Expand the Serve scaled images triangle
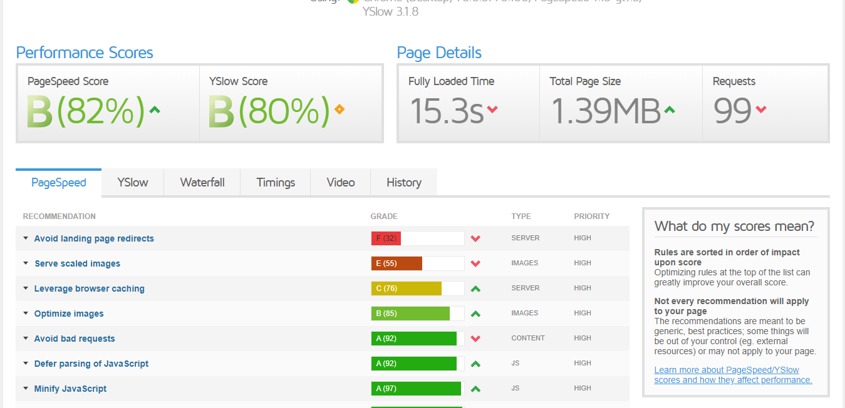Image resolution: width=845 pixels, height=408 pixels. [26, 263]
